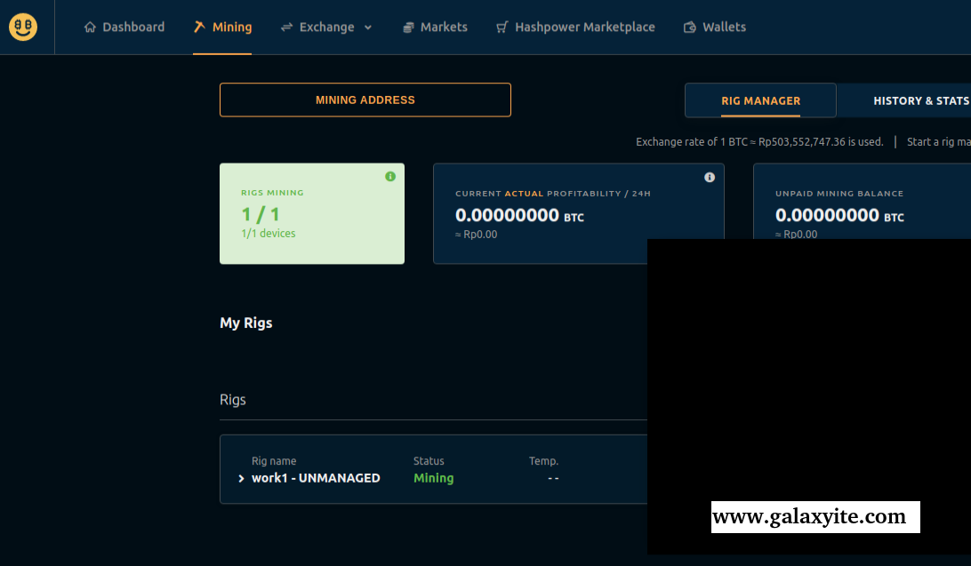971x566 pixels.
Task: Open the Exchange menu
Action: tap(326, 28)
